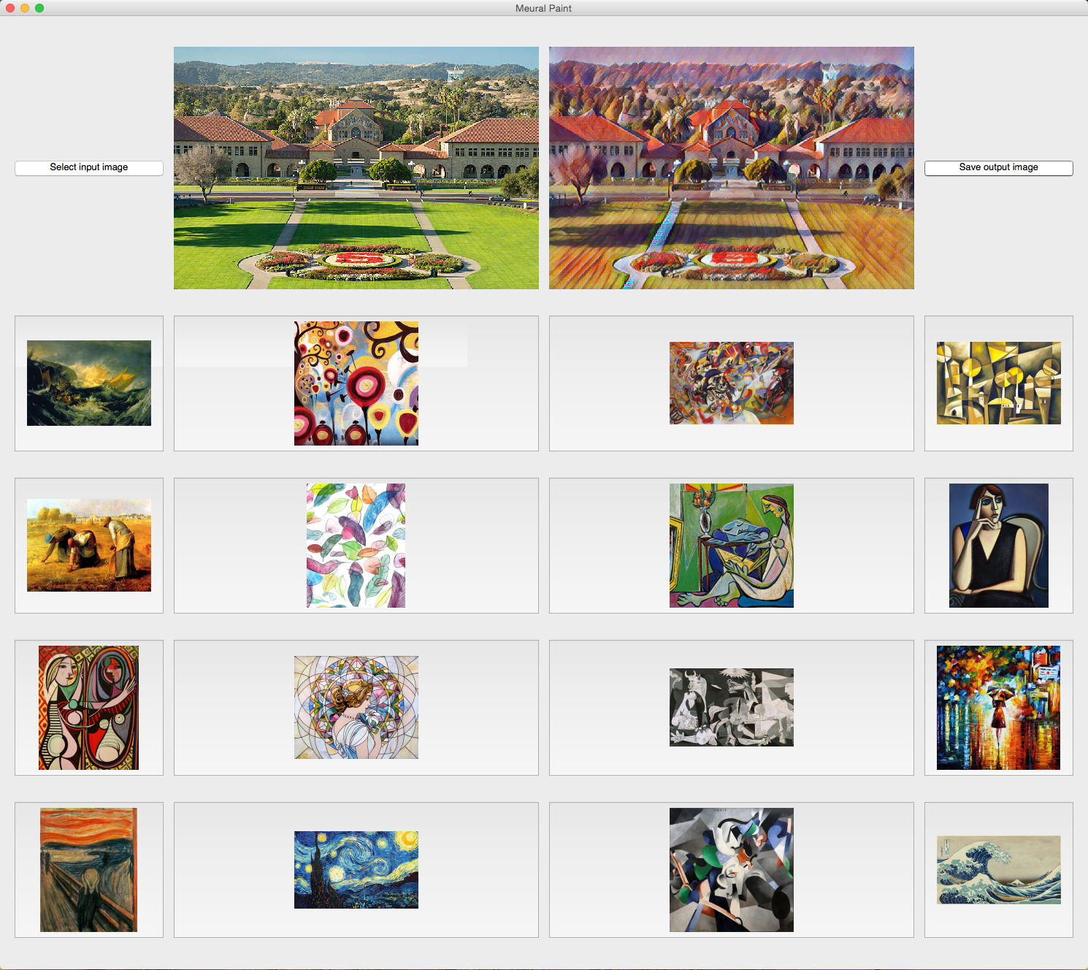Choose the grayscale Guernica style
The height and width of the screenshot is (970, 1088).
point(732,708)
